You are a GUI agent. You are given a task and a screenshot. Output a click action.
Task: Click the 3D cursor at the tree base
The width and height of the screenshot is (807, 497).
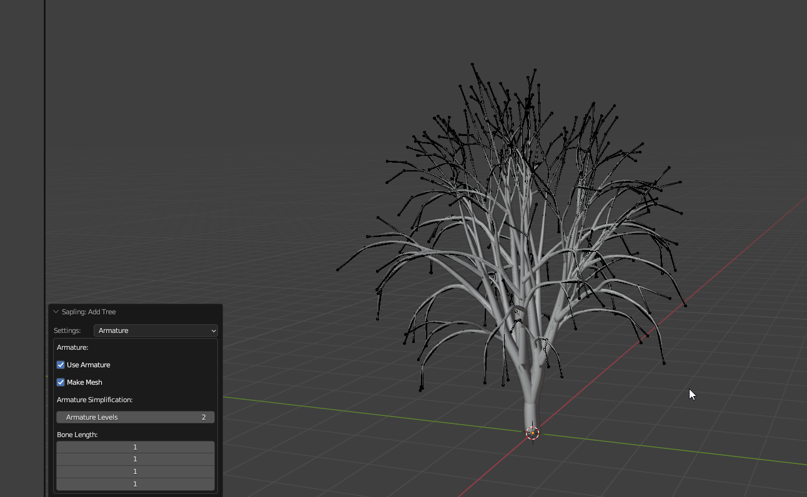(533, 432)
